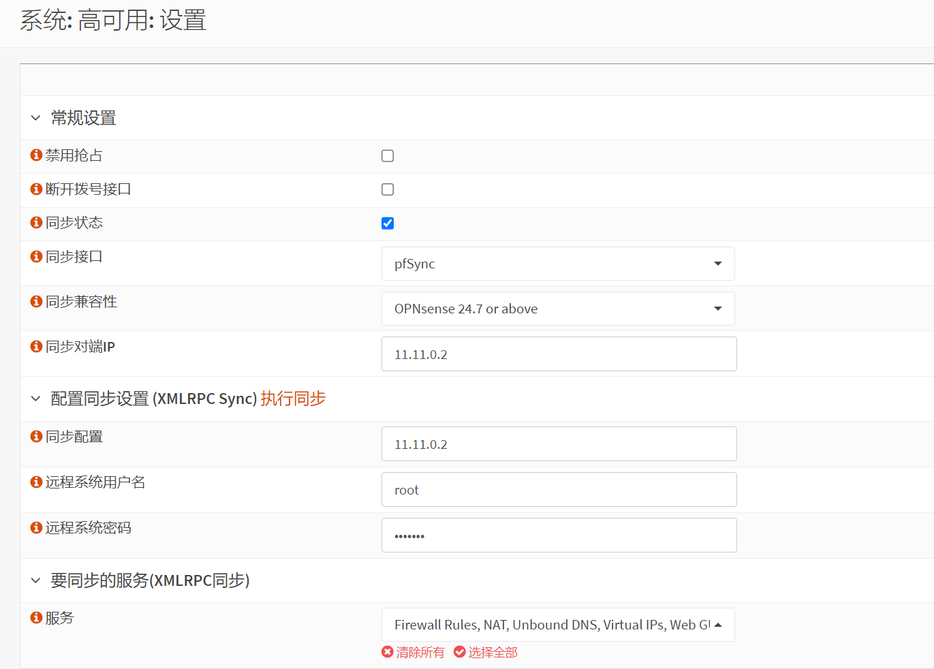Click info icon next to 同步兼容性
934x669 pixels.
36,302
